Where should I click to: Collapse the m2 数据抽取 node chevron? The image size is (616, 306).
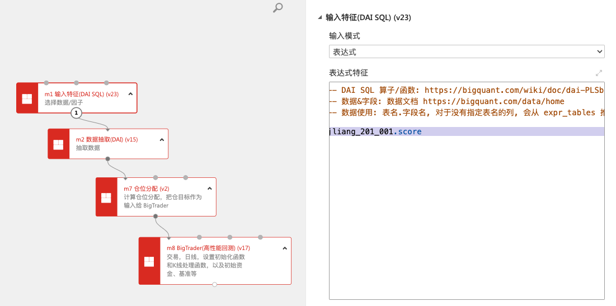[162, 140]
